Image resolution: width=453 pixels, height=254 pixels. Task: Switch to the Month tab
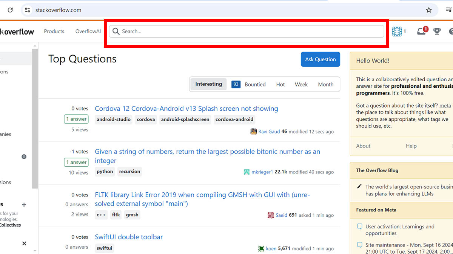click(x=326, y=84)
